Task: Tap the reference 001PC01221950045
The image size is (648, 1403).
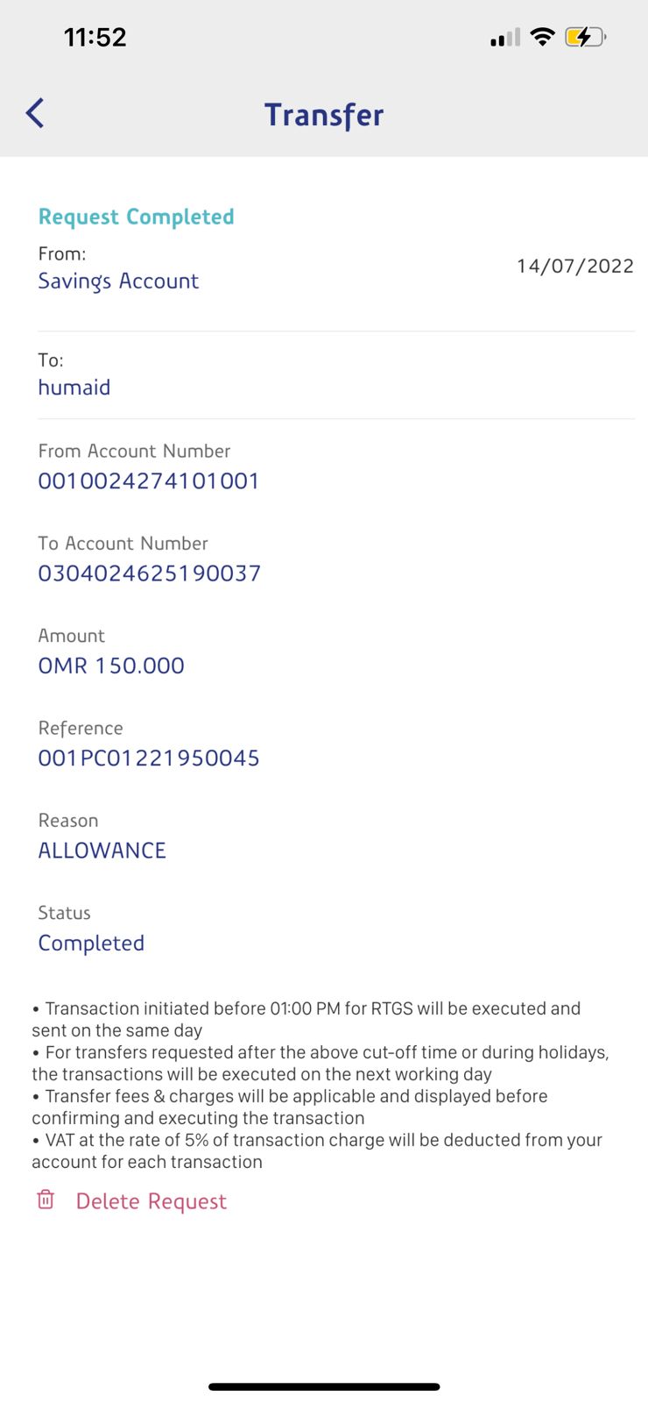Action: tap(149, 758)
